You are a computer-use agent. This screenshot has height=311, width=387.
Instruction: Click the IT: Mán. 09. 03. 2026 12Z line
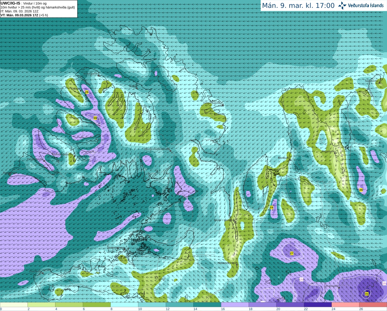[20, 11]
